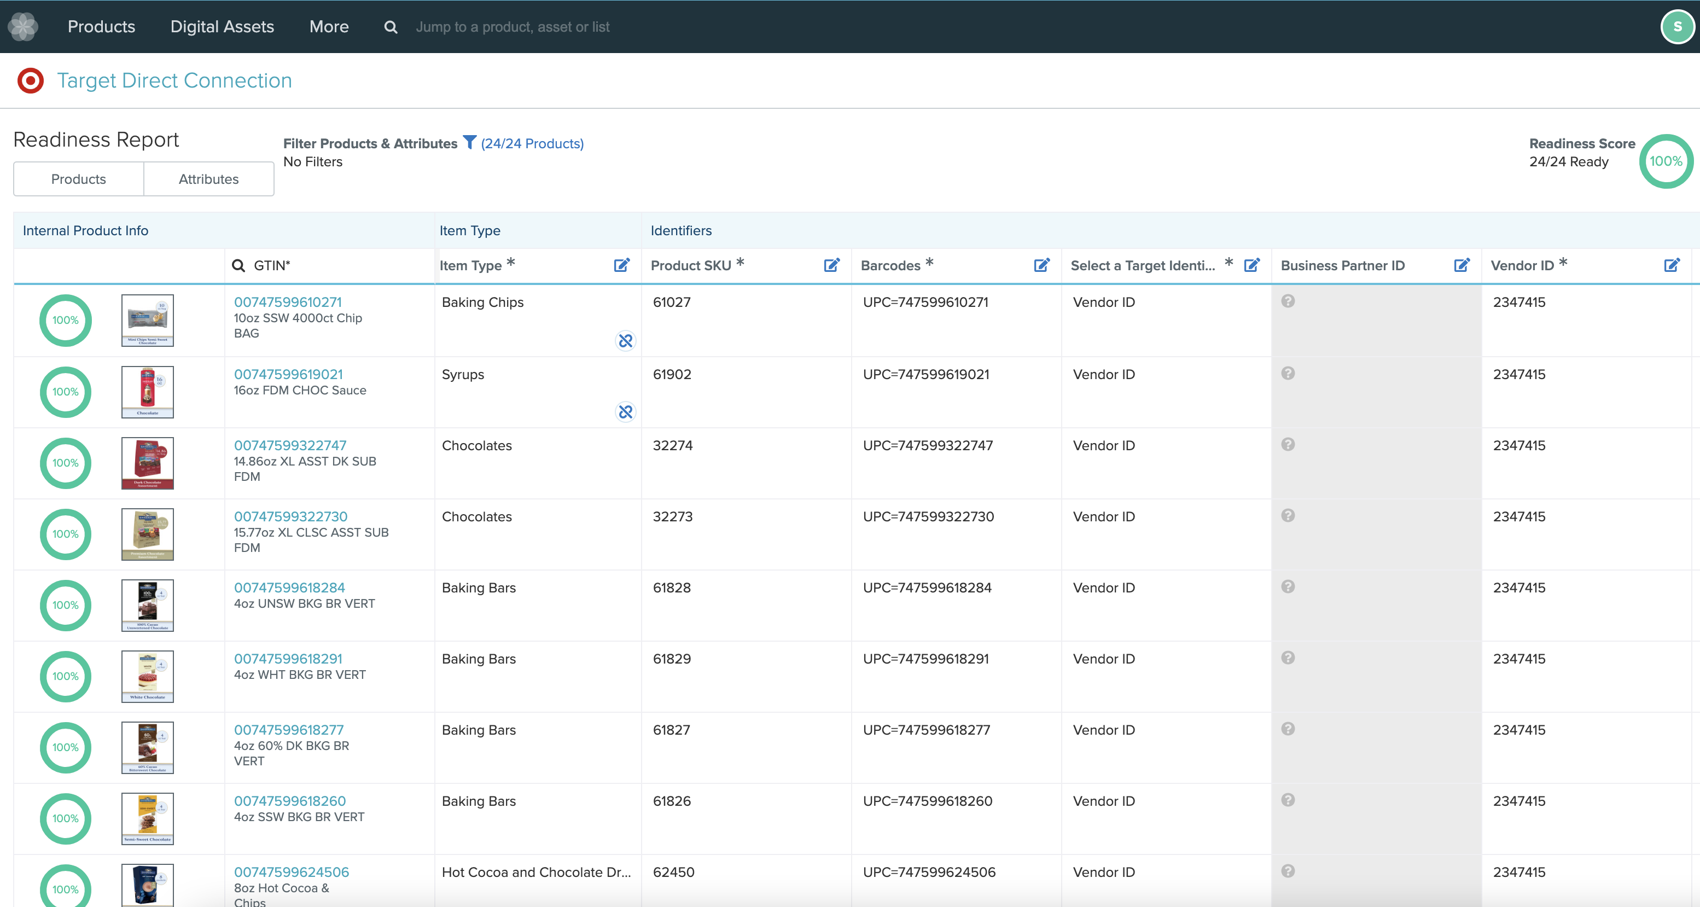Viewport: 1700px width, 907px height.
Task: Open product 00747599618260
Action: click(290, 801)
